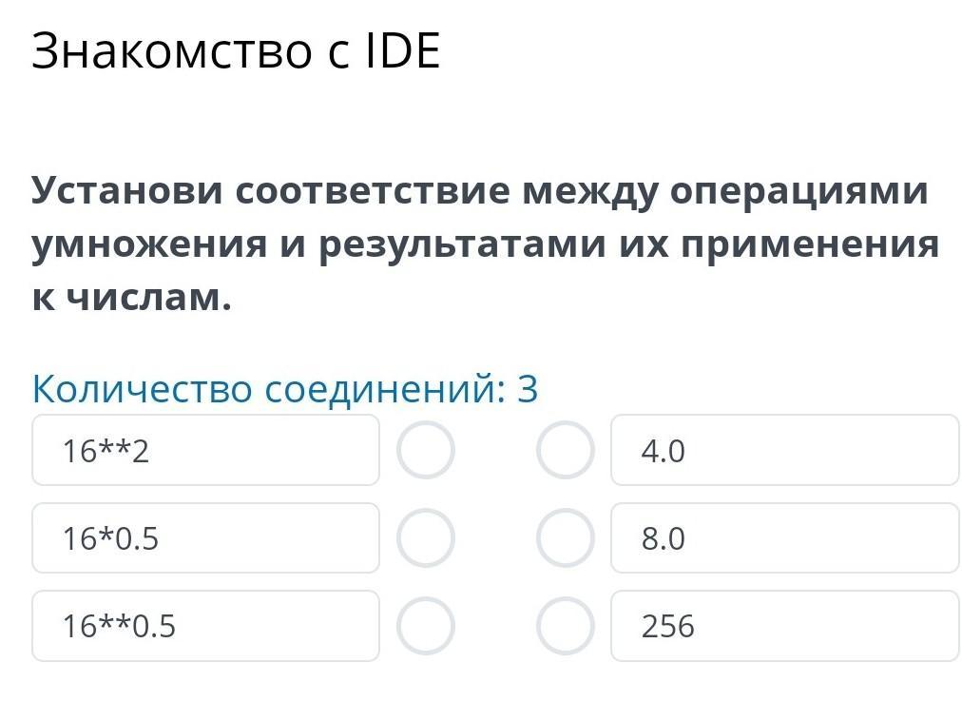Click the 16**0.5 expression box
This screenshot has width=962, height=721.
pos(205,626)
